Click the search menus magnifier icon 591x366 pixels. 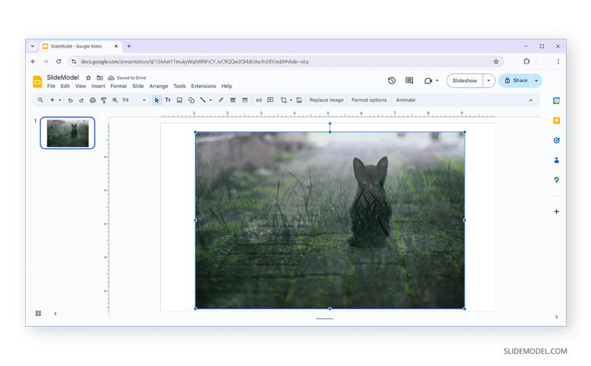[x=40, y=100]
